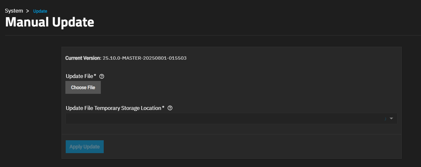Click blank space right of Apply Update
The width and height of the screenshot is (421, 167).
coord(242,147)
